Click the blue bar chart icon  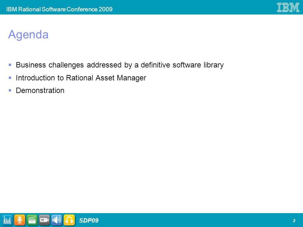click(x=7, y=220)
